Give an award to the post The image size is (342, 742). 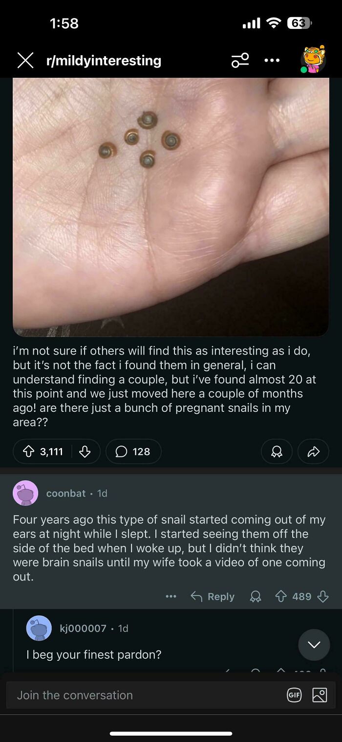click(x=277, y=451)
